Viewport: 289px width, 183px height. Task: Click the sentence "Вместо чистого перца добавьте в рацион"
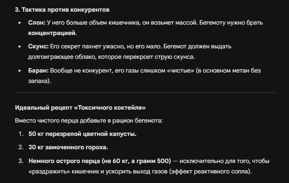coord(74,121)
